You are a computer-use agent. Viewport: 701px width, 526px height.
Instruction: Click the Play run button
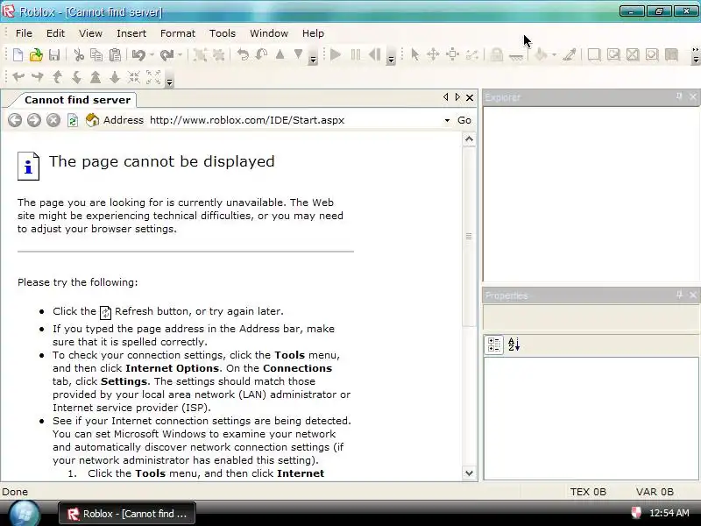tap(336, 55)
